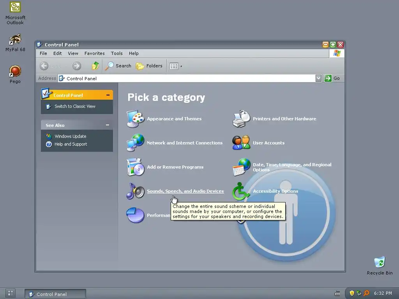Maximize the Control Panel window
Screen dimensions: 399x299
333,45
